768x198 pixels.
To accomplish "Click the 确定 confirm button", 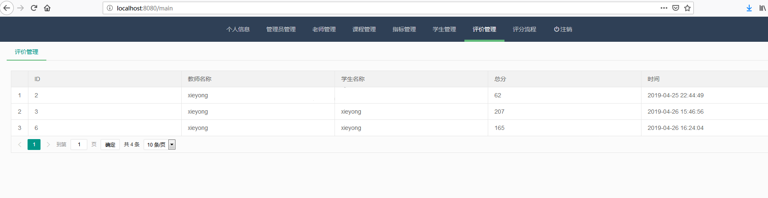I will click(110, 145).
